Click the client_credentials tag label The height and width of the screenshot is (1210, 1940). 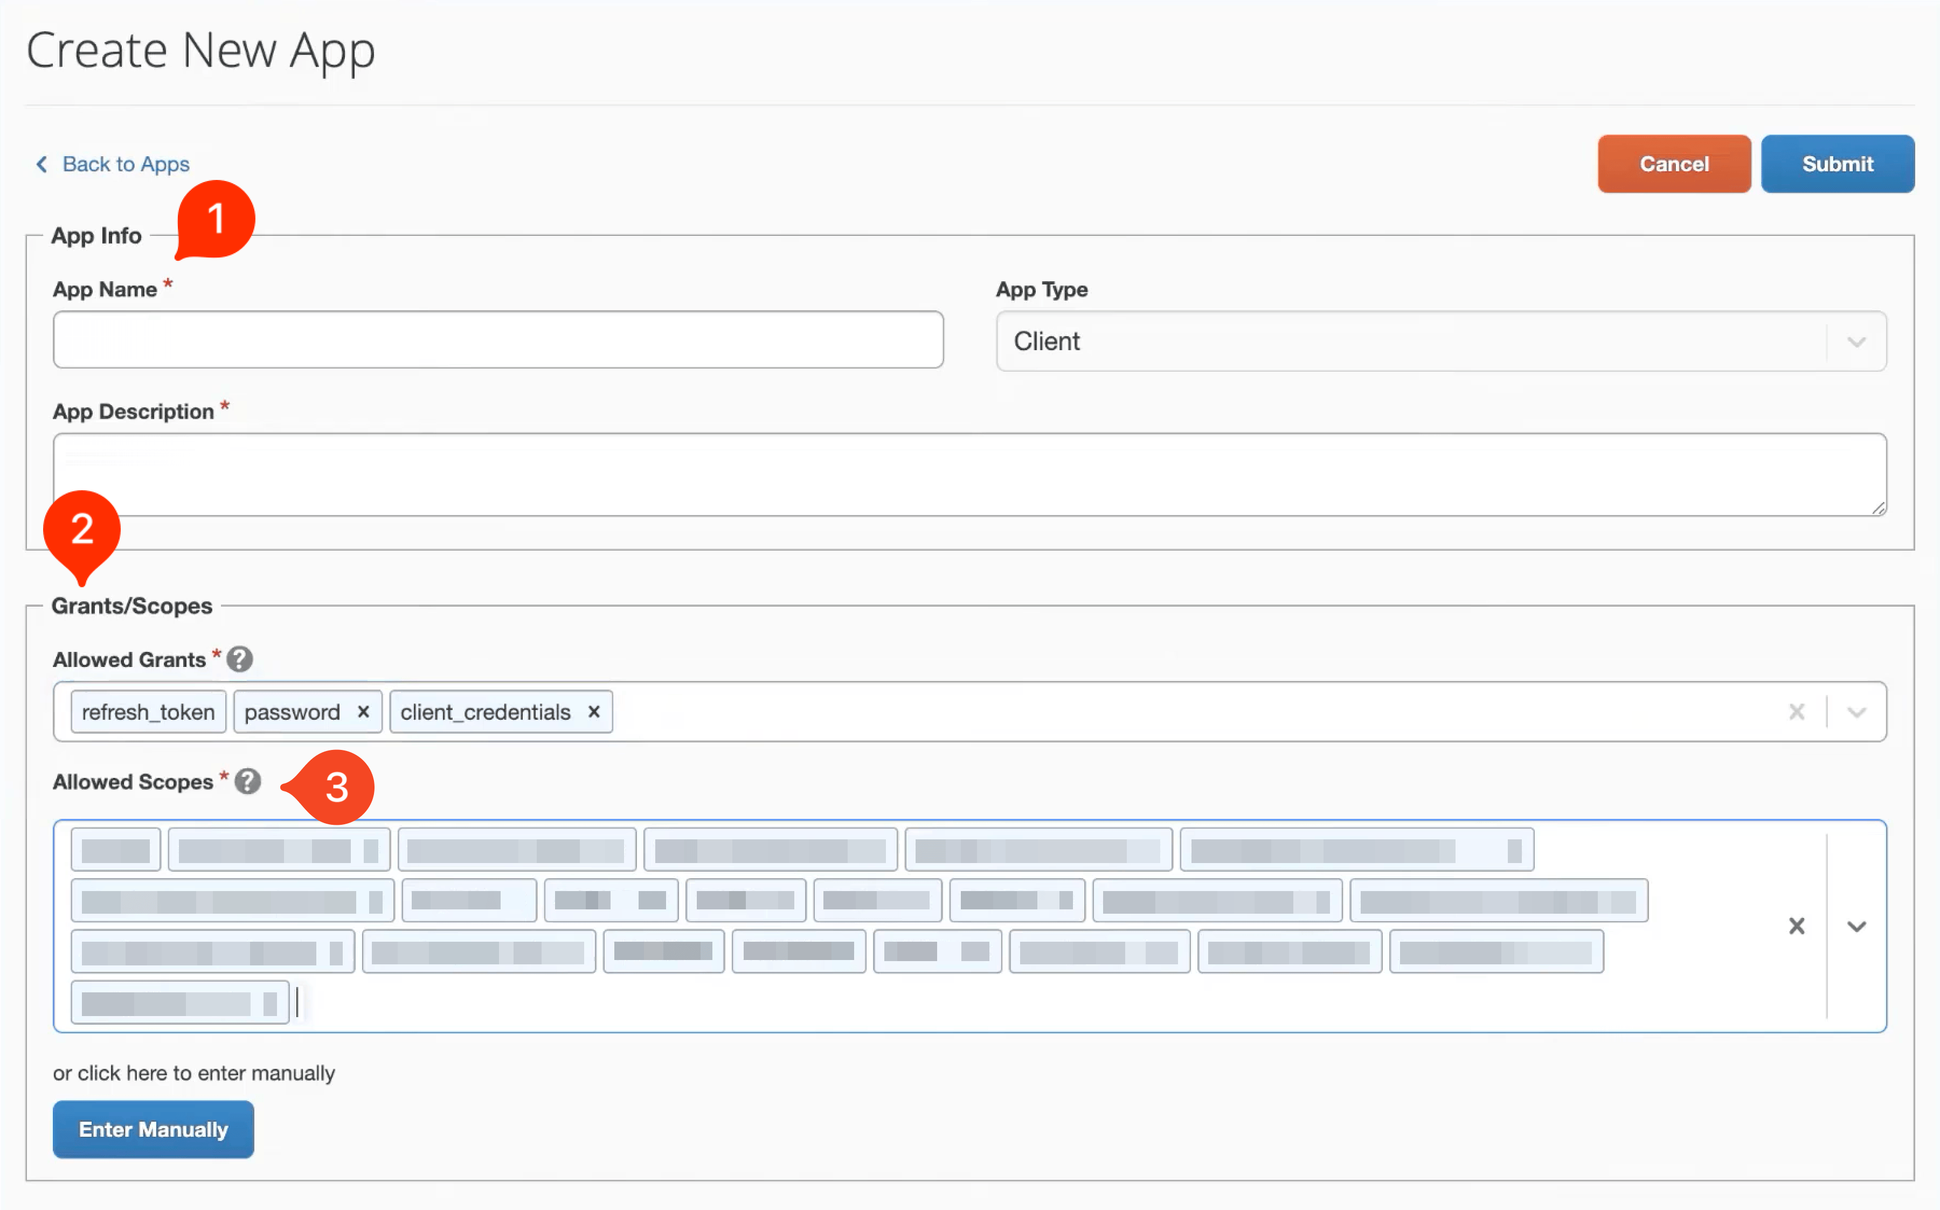pos(485,712)
